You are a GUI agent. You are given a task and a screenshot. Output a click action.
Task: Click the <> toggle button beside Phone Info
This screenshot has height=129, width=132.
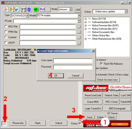pyautogui.click(x=4, y=124)
